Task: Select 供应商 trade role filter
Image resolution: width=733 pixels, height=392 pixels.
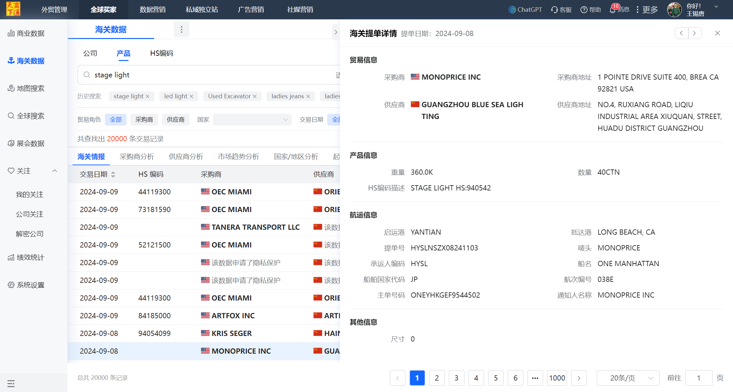Action: (176, 120)
